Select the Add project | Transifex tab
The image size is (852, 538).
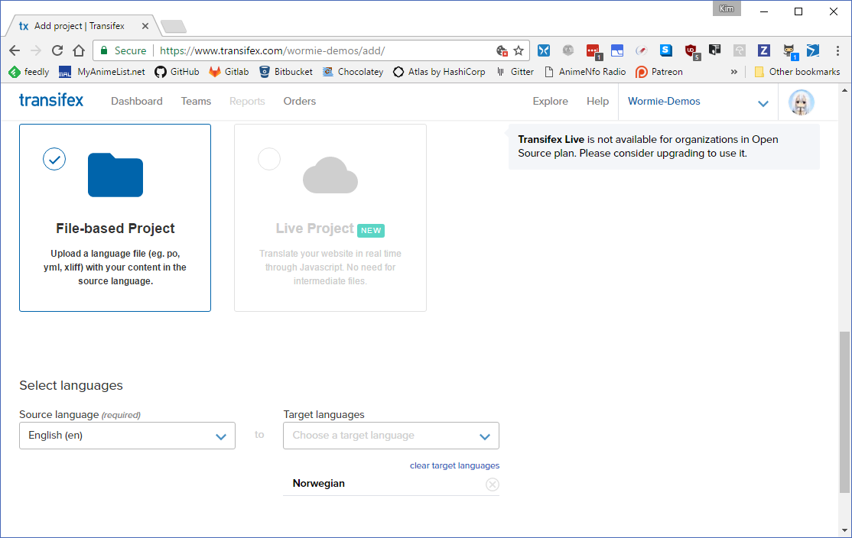[80, 26]
